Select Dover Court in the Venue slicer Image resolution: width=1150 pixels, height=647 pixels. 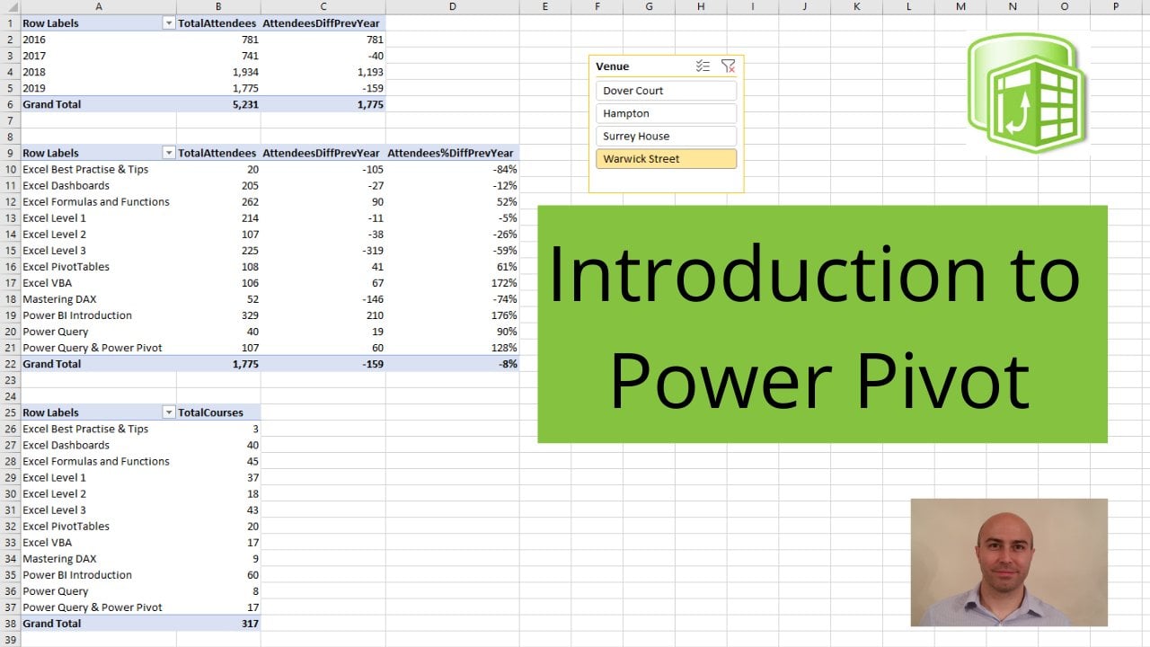point(666,90)
